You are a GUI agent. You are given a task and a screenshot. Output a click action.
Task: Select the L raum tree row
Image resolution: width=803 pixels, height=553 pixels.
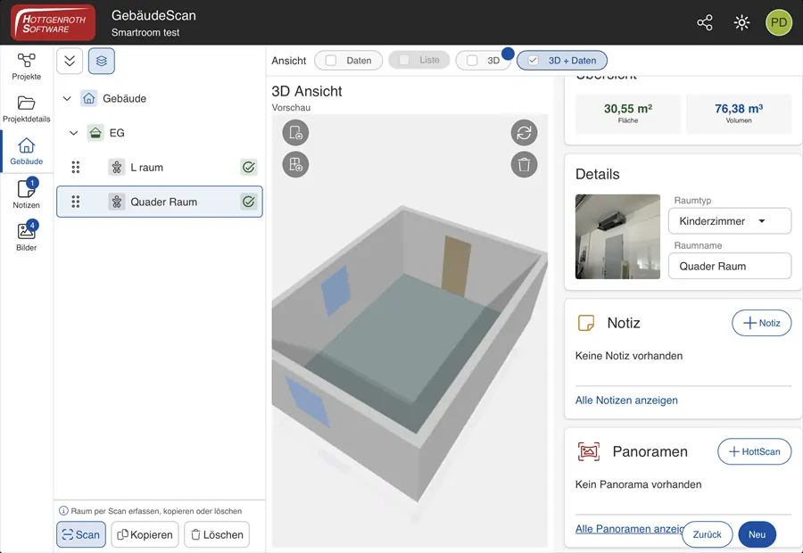pos(160,168)
